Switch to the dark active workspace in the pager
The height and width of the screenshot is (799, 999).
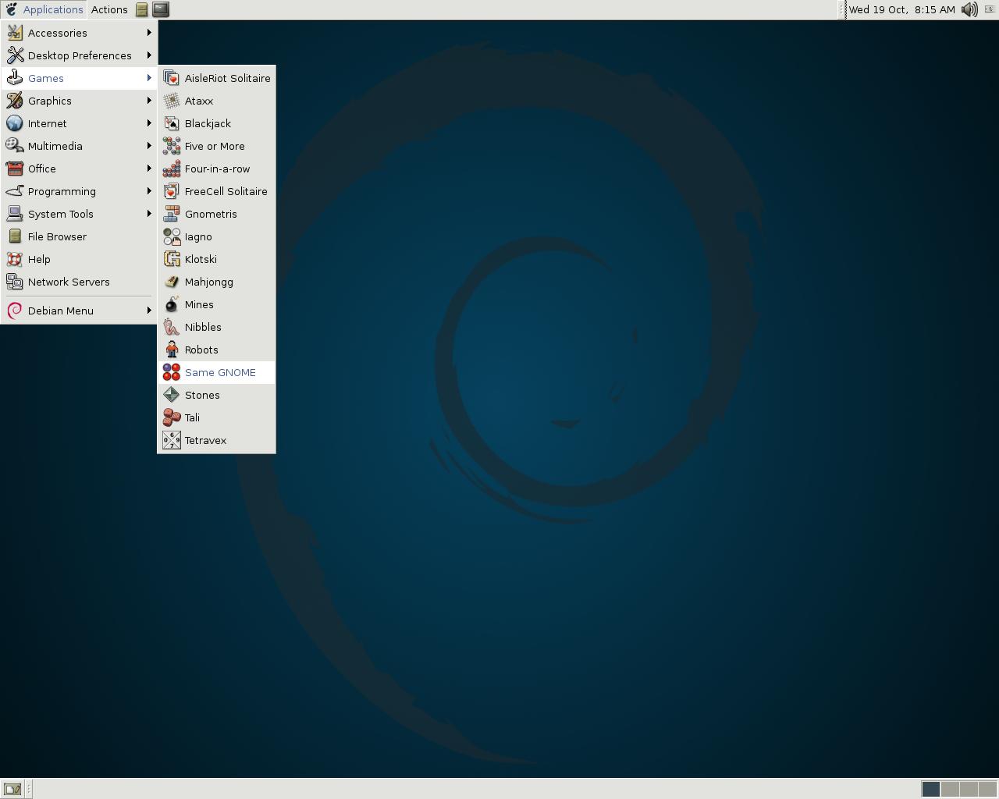930,789
